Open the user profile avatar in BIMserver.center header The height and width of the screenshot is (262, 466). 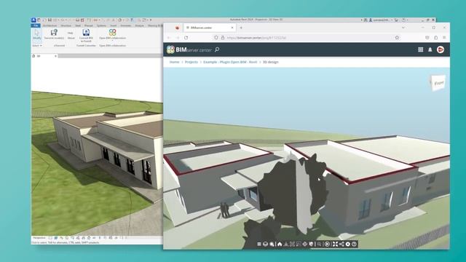coord(441,49)
